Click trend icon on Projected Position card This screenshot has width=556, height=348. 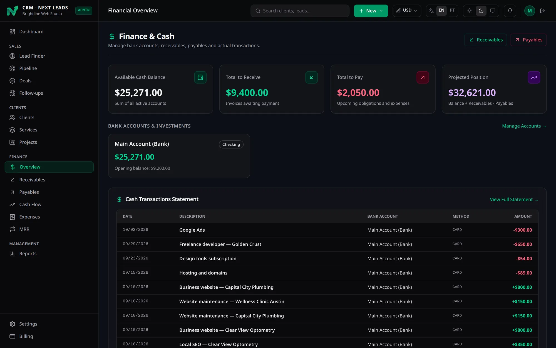point(534,77)
